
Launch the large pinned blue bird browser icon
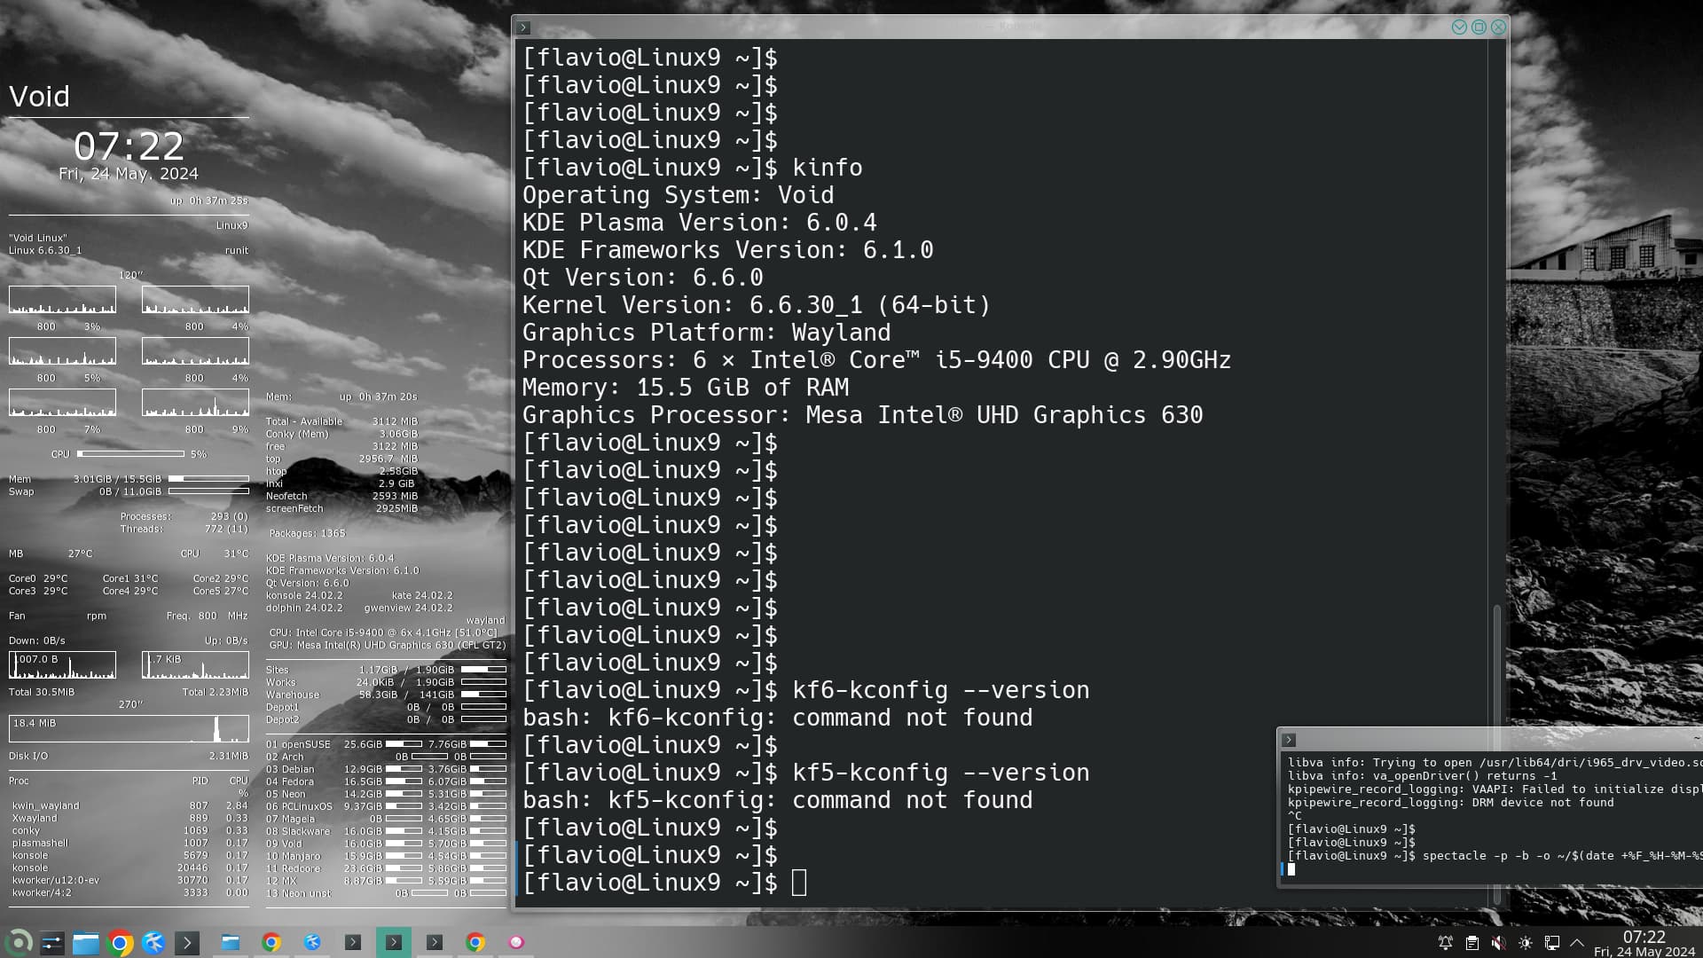153,943
